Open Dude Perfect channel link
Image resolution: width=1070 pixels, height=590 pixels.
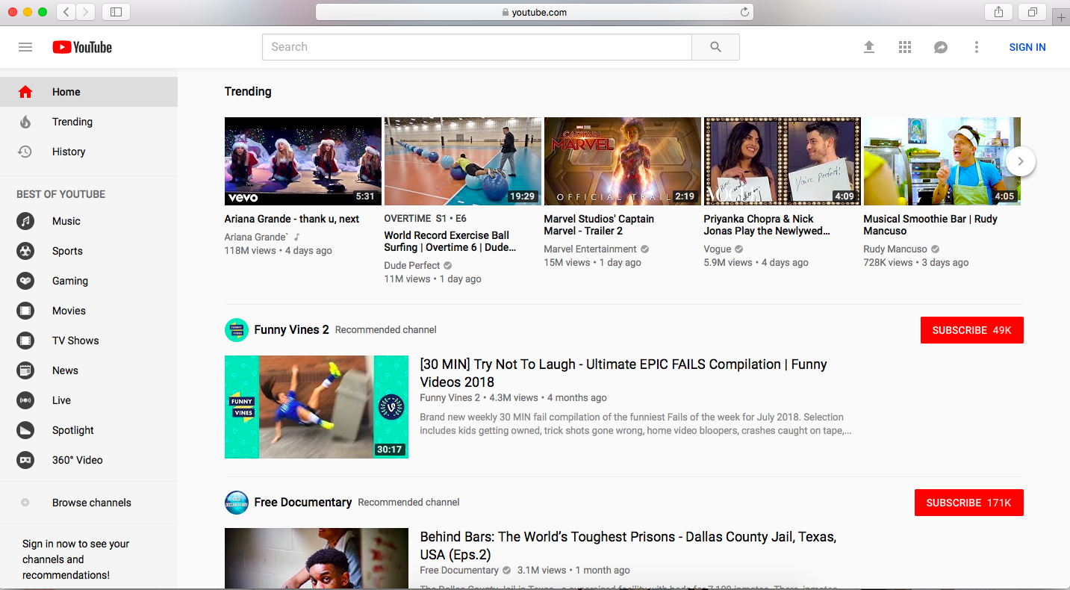click(x=412, y=265)
